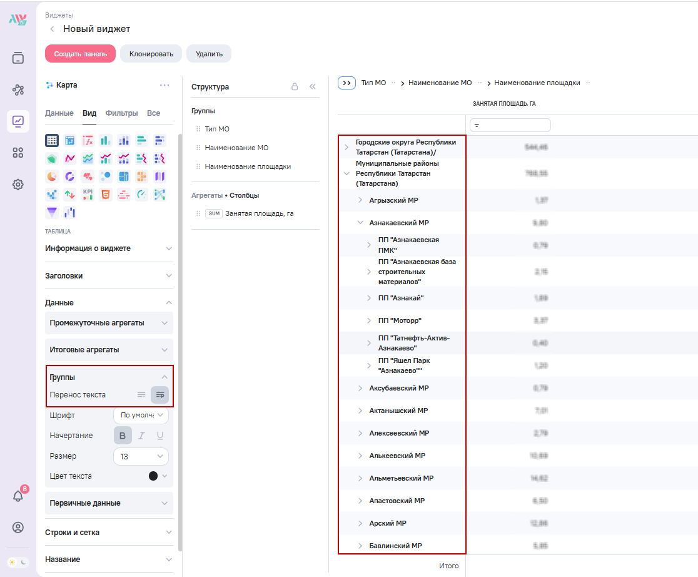698x577 pixels.
Task: Go back with the arrow near Новый виджет
Action: coord(52,29)
